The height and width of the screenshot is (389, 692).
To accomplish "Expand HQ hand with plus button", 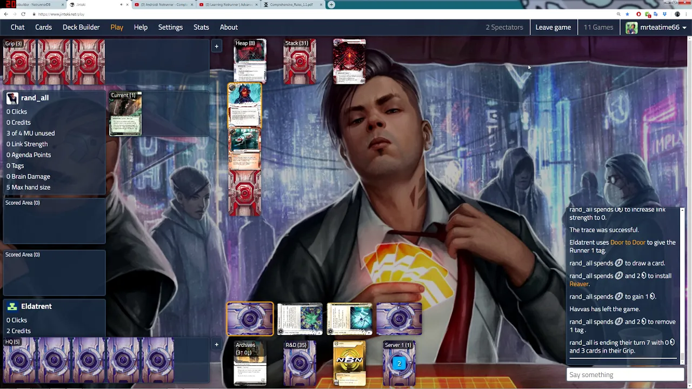I will pos(216,345).
